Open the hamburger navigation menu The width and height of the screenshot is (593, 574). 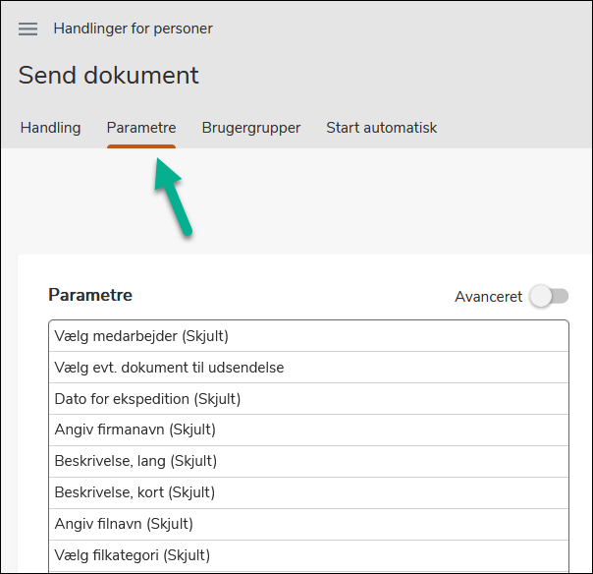(28, 29)
